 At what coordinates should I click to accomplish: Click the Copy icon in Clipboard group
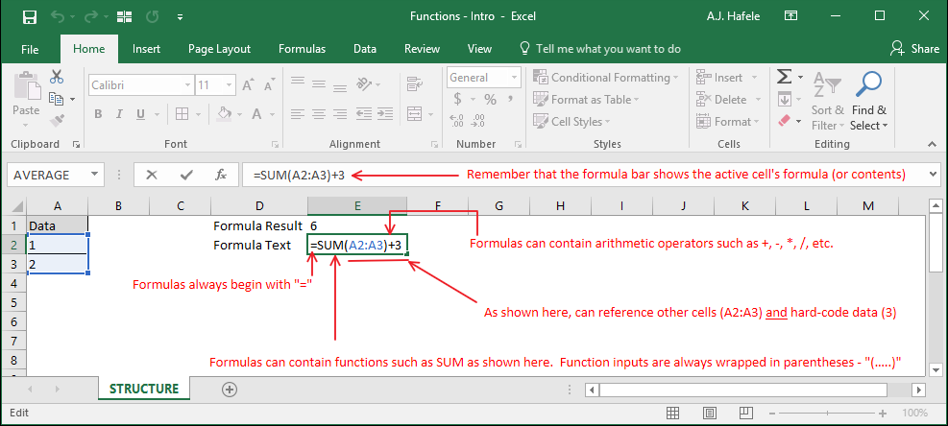tap(57, 99)
